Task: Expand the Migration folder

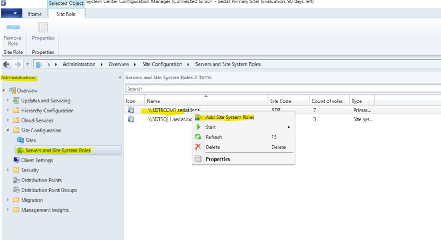Action: 8,199
